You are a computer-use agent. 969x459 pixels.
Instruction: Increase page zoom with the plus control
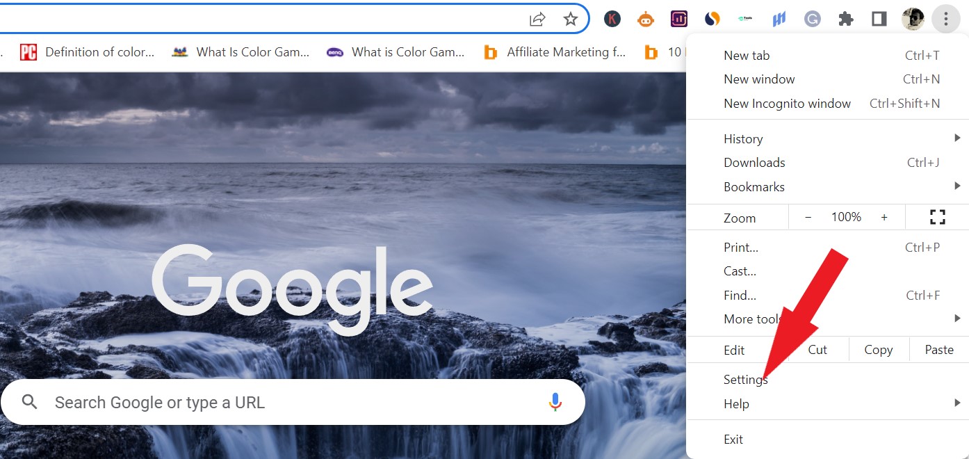coord(884,217)
